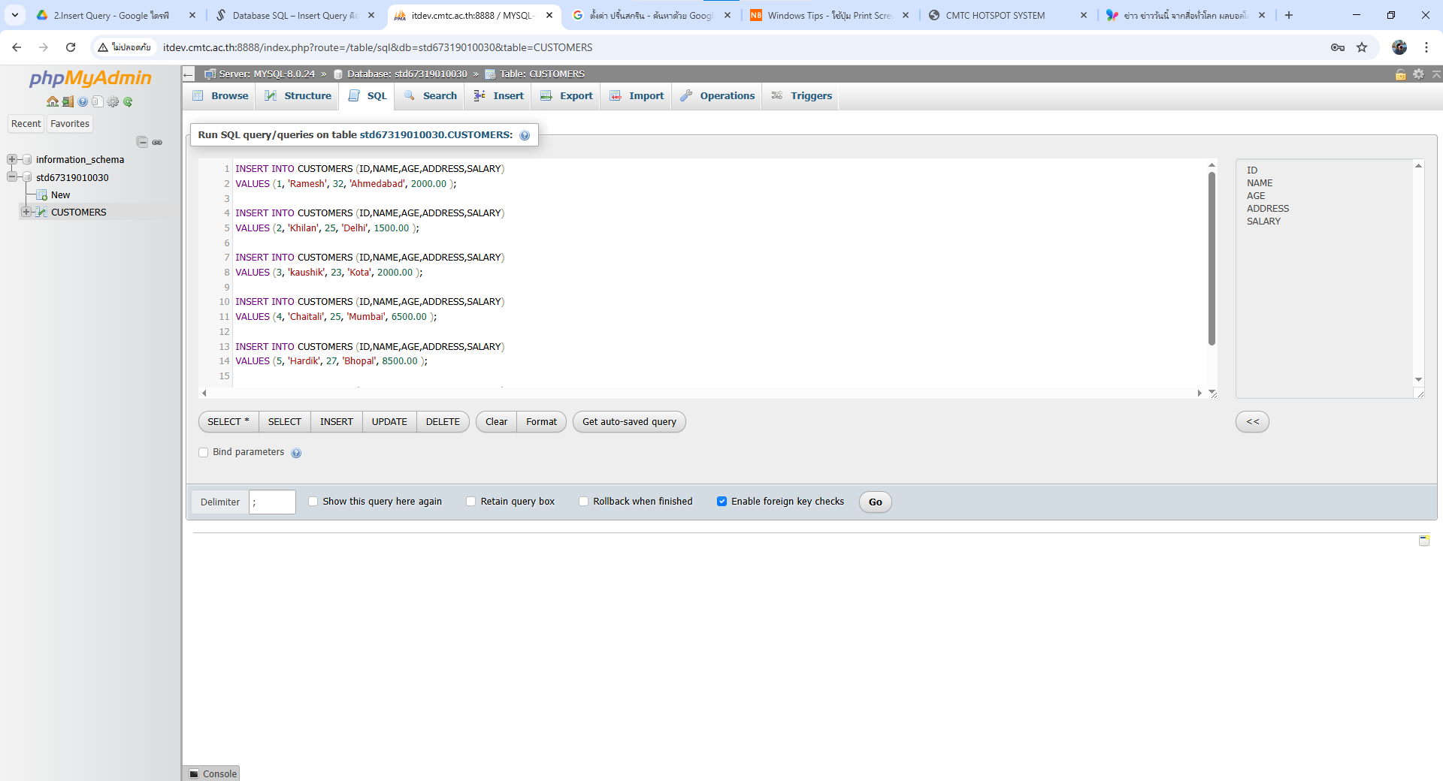Click the SQL query help question icon

(x=525, y=135)
